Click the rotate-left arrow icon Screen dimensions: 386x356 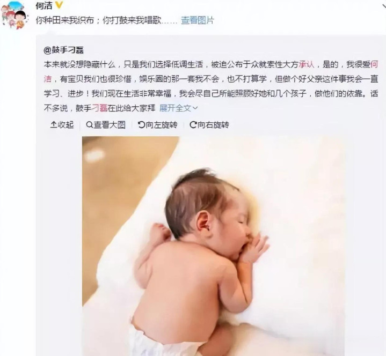point(141,124)
